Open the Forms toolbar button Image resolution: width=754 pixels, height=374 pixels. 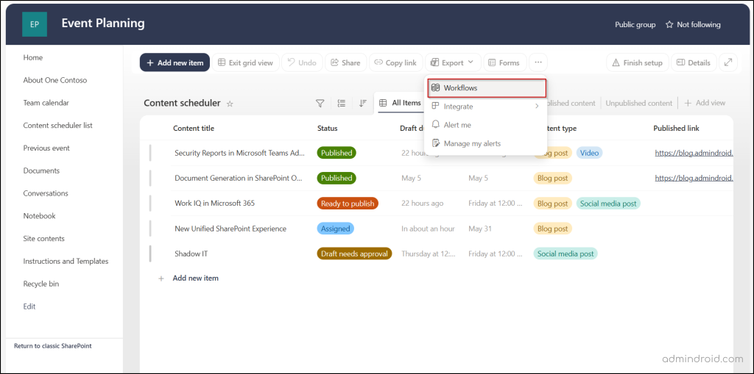pos(504,62)
